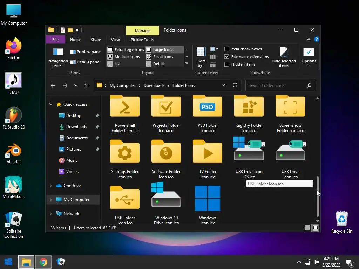Switch to the View ribbon tab
The width and height of the screenshot is (359, 269).
tap(115, 40)
